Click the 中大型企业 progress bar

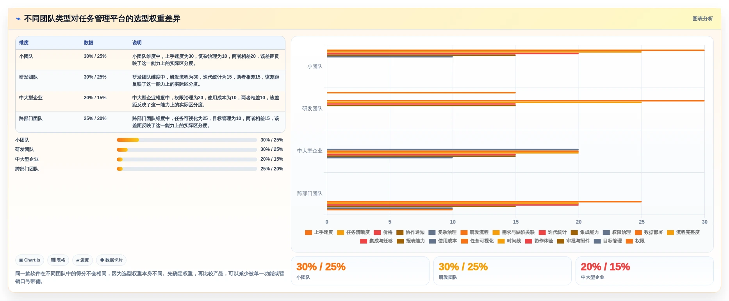[187, 159]
